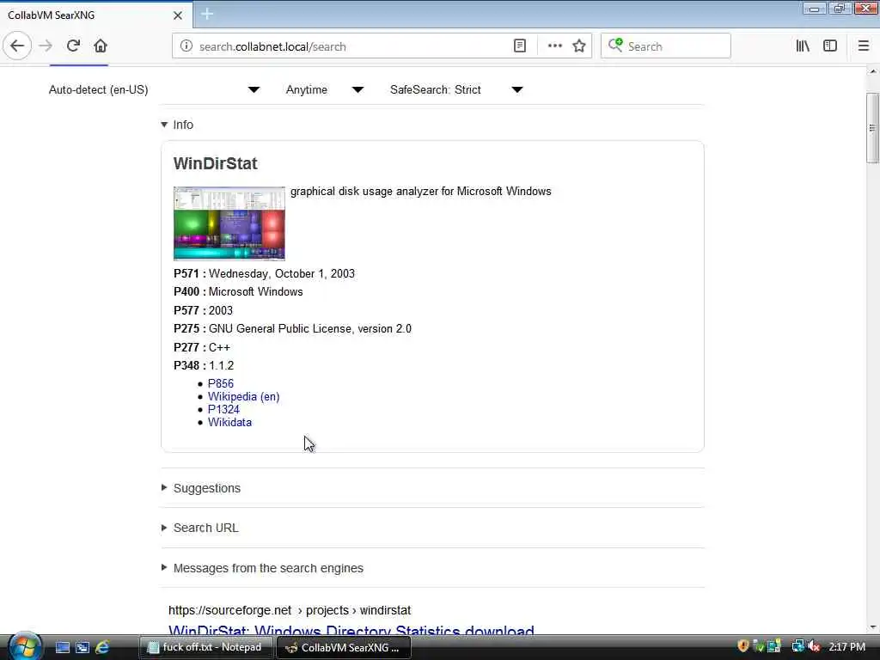
Task: Click the GNU General Public License text
Action: (309, 328)
